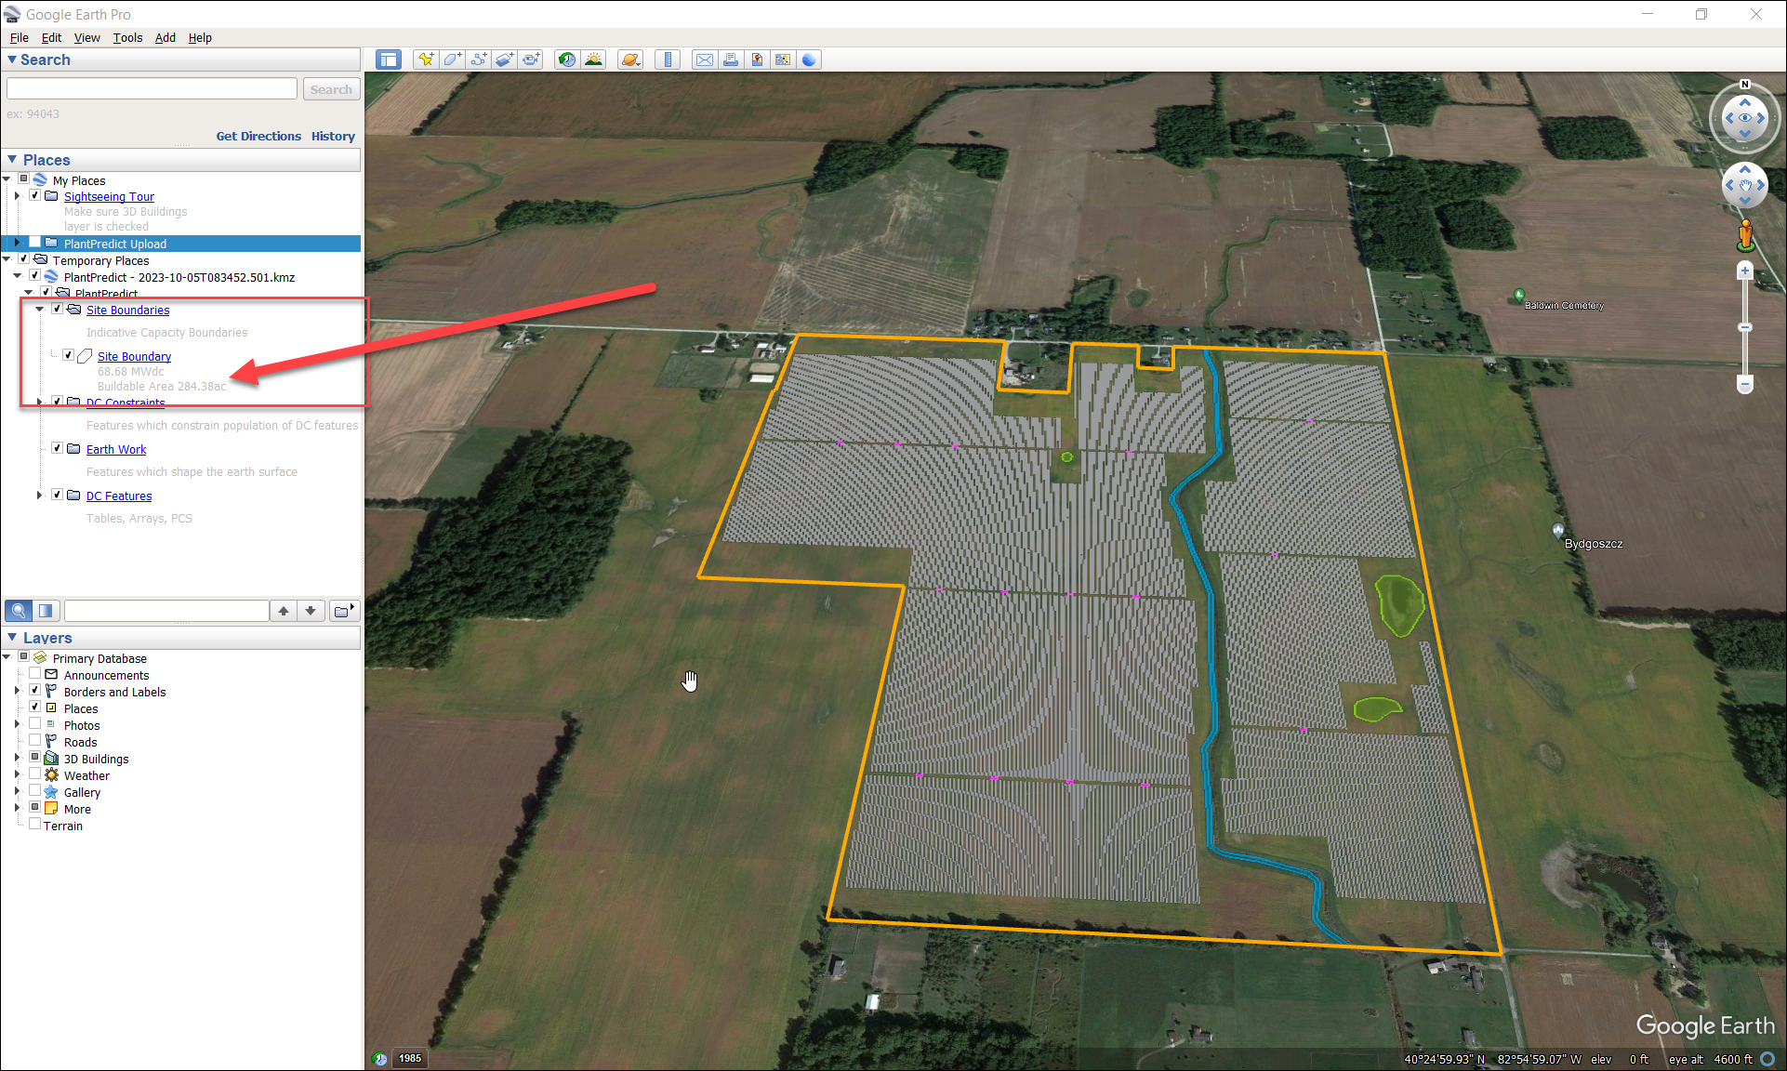This screenshot has width=1787, height=1071.
Task: Expand the DC Features folder
Action: [x=40, y=495]
